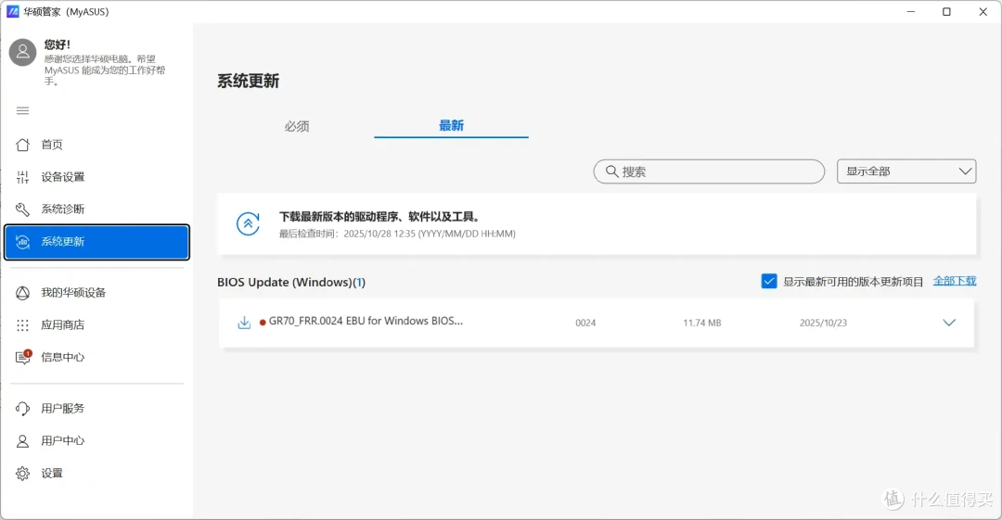Maximize the MyASUS window
Image resolution: width=1002 pixels, height=520 pixels.
946,11
